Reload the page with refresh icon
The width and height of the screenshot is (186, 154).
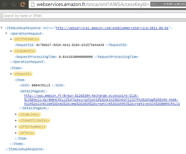click(23, 4)
